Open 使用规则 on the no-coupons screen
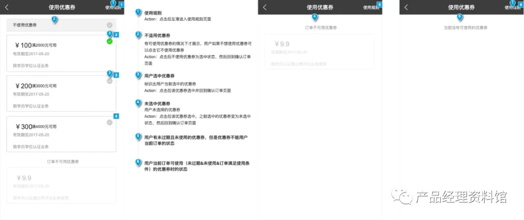524x220 pixels. [513, 7]
